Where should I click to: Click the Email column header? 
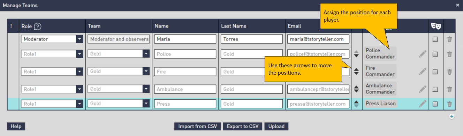[294, 26]
